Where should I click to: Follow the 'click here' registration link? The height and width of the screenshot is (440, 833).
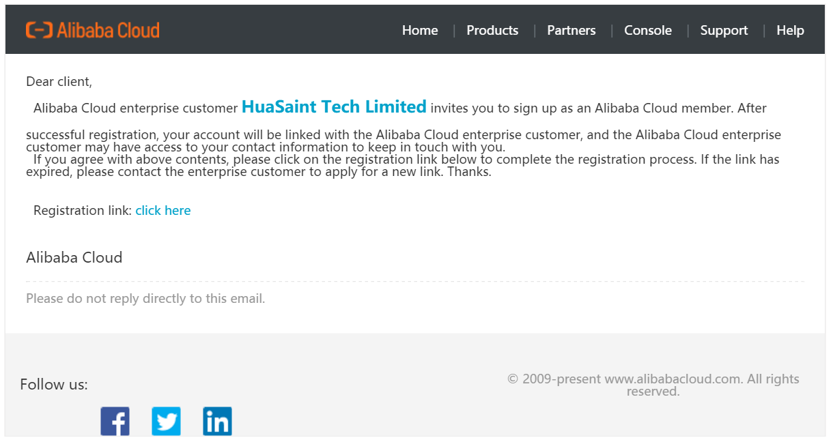click(x=163, y=210)
